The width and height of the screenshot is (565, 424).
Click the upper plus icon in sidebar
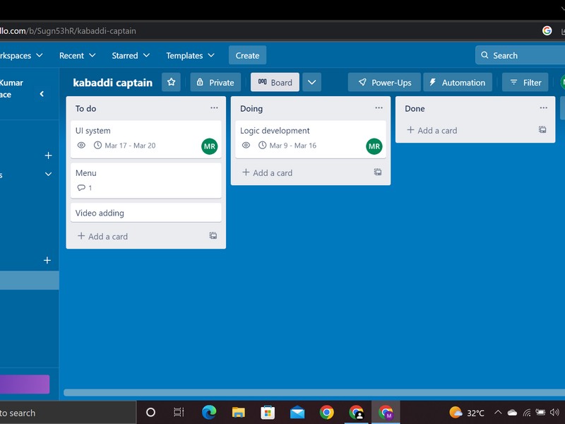tap(48, 155)
